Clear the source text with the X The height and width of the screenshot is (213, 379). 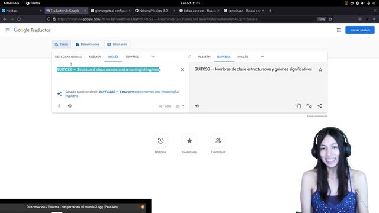tap(182, 70)
